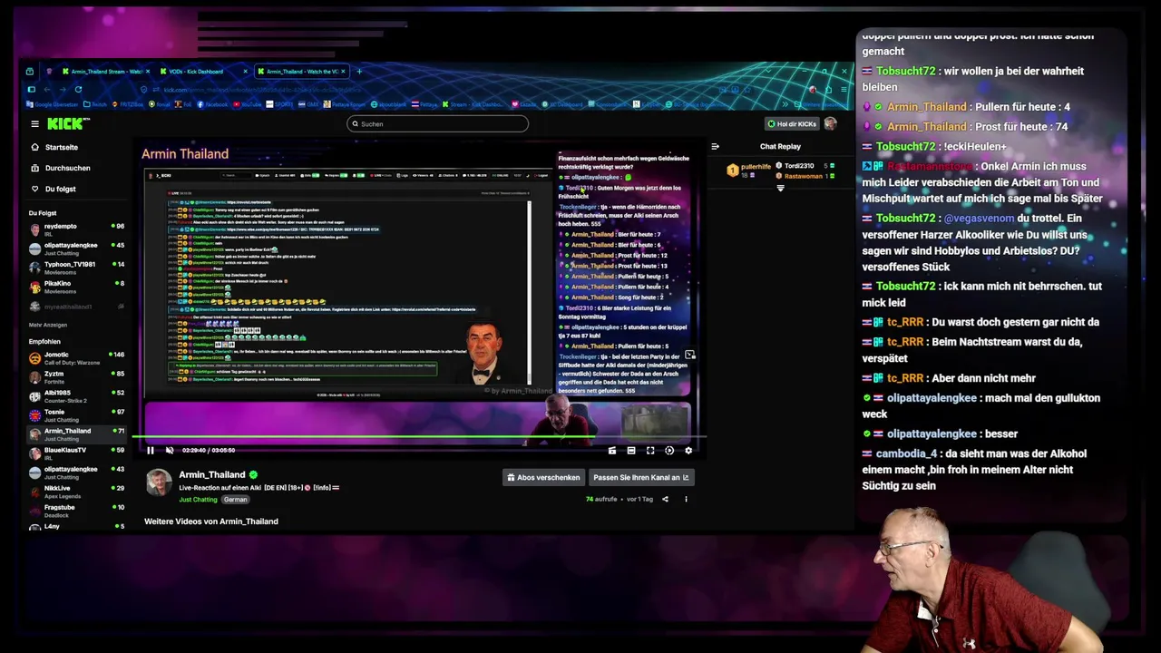Toggle theater mode on the player
The height and width of the screenshot is (653, 1161).
[631, 450]
